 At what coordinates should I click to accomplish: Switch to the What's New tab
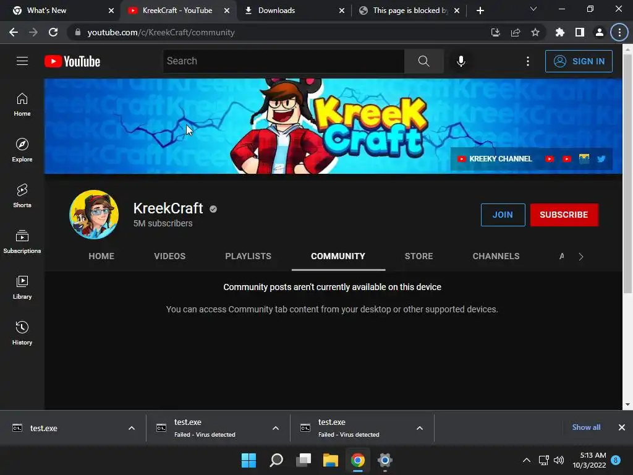click(62, 11)
